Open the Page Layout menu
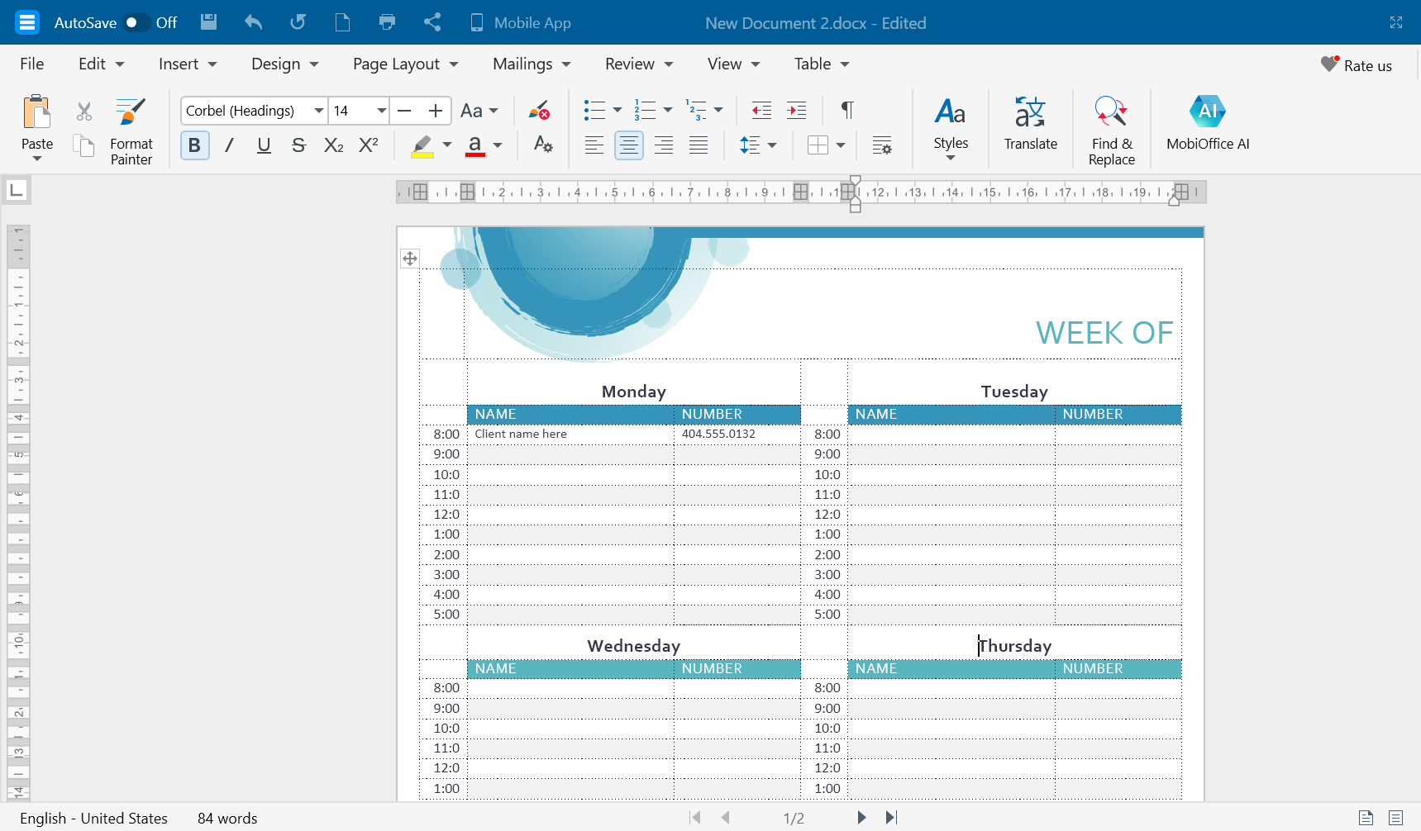The width and height of the screenshot is (1421, 831). 404,64
